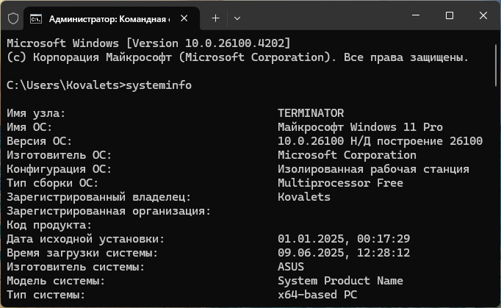Click the administrator shield icon
501x308 pixels.
point(13,18)
